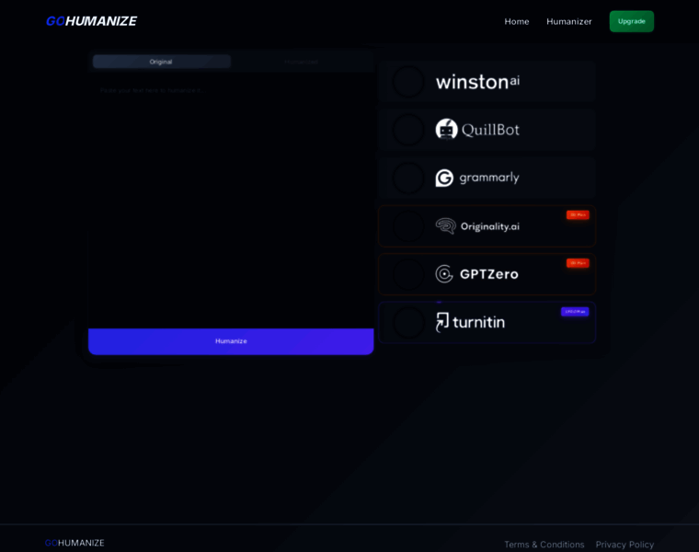This screenshot has width=699, height=552.
Task: Click the GPTZero text
Action: (x=489, y=274)
